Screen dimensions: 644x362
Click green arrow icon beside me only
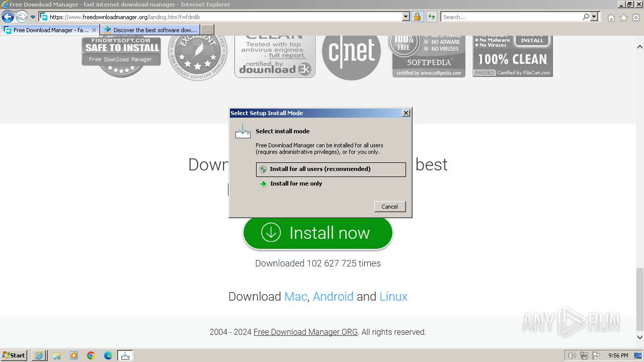click(x=263, y=184)
